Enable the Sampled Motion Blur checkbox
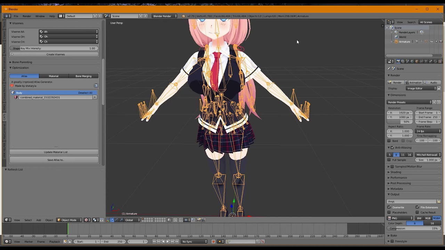Image resolution: width=445 pixels, height=250 pixels. [392, 167]
